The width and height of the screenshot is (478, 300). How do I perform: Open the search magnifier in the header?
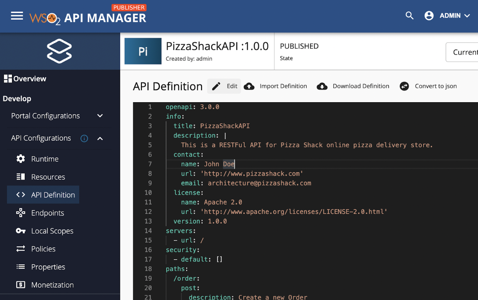pos(409,15)
